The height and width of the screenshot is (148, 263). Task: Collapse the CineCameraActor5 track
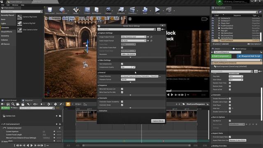point(2,124)
